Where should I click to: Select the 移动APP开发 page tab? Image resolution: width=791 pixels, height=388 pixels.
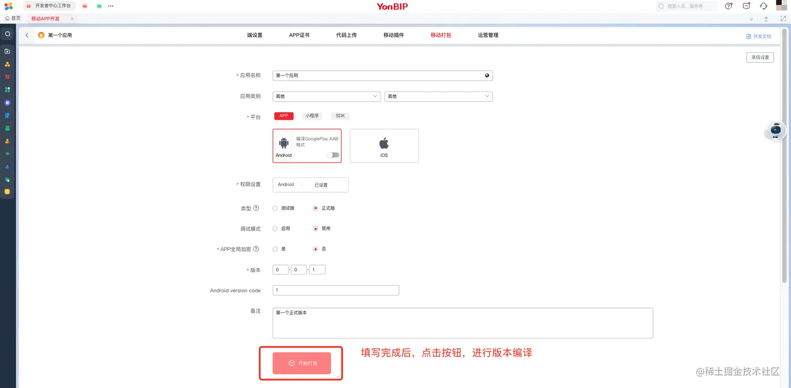click(46, 19)
